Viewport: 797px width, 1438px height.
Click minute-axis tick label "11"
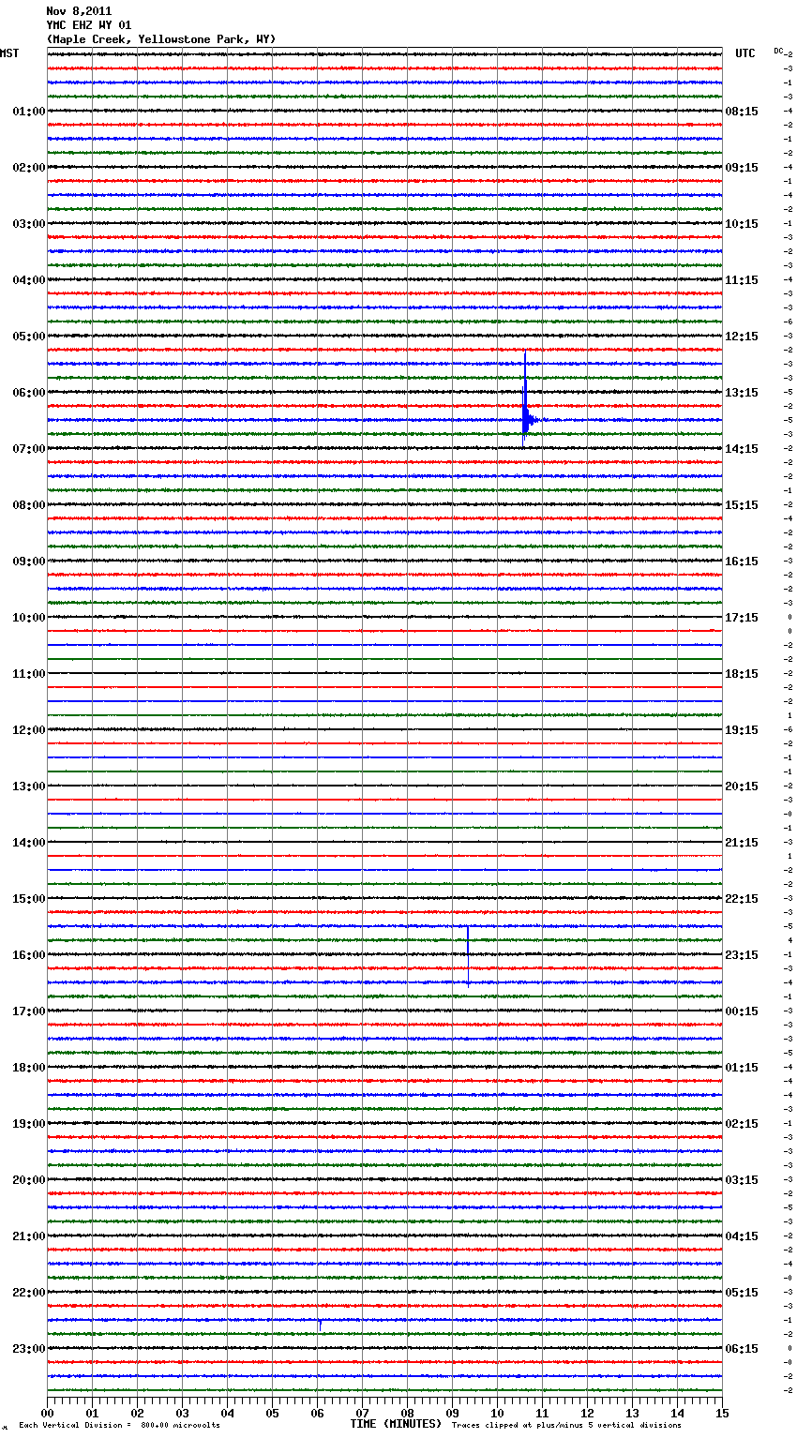542,1413
